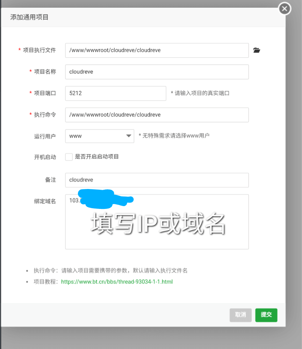The height and width of the screenshot is (349, 302).
Task: Toggle startup on boot option
Action: [69, 157]
